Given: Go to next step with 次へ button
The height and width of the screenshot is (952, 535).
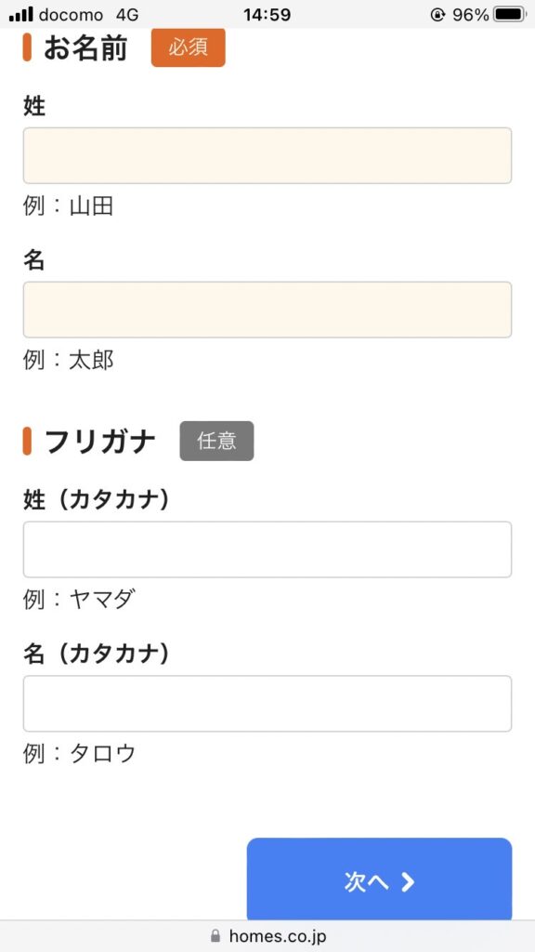Looking at the screenshot, I should 379,879.
